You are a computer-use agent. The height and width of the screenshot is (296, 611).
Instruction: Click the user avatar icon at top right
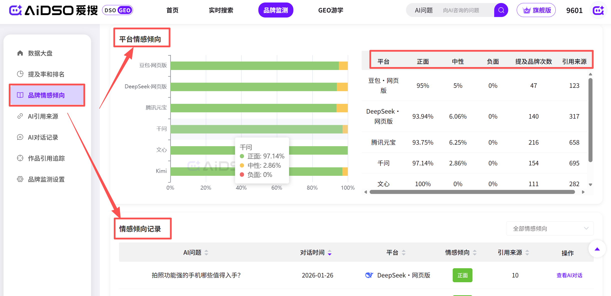(x=598, y=10)
